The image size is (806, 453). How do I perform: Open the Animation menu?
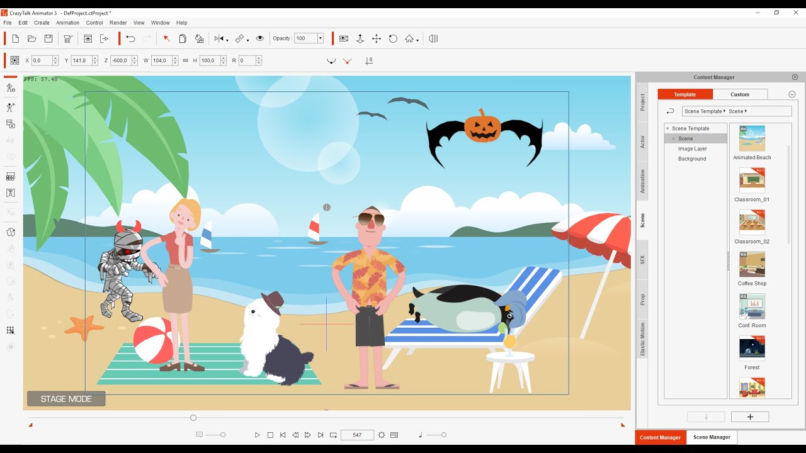point(68,23)
